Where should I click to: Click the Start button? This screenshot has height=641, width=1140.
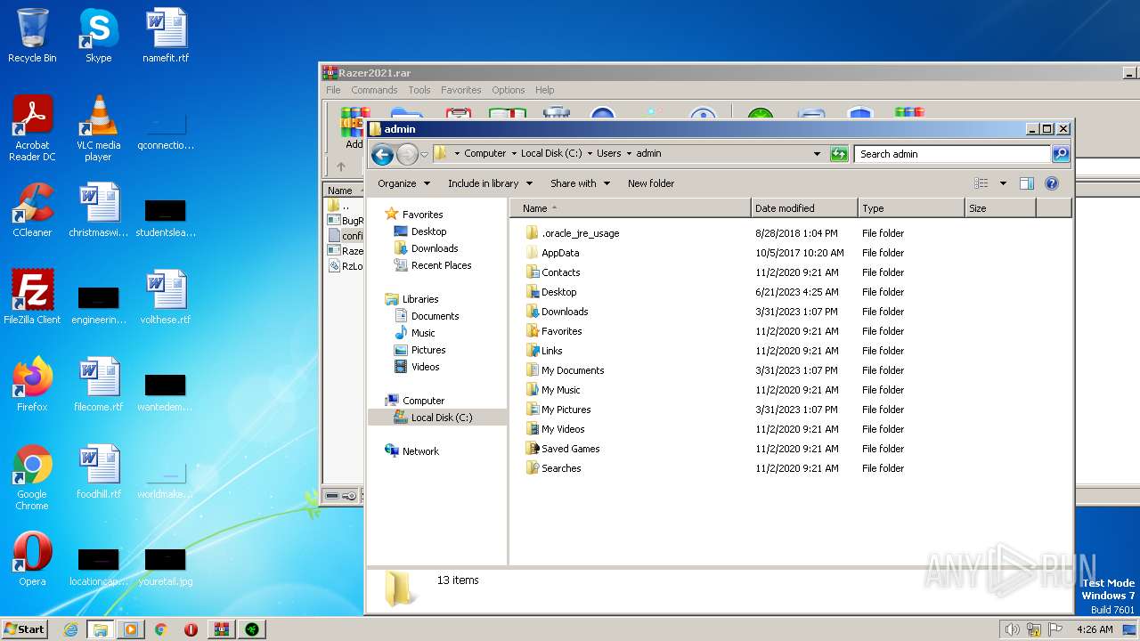[x=25, y=629]
